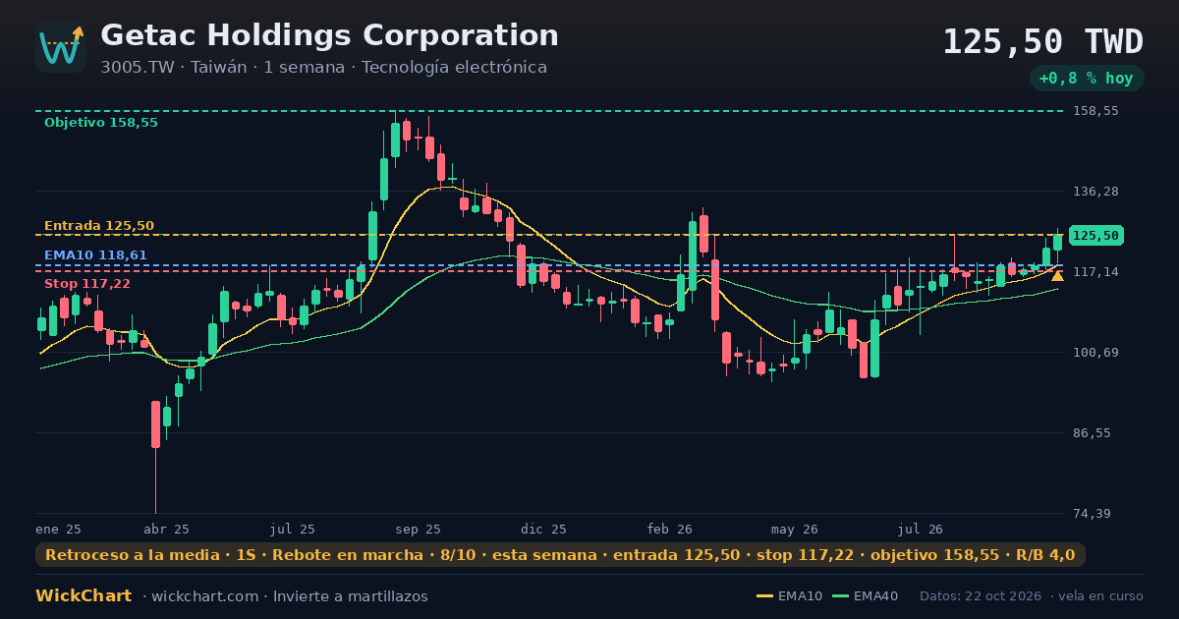Click the Getac Holdings Corporation title

point(329,35)
